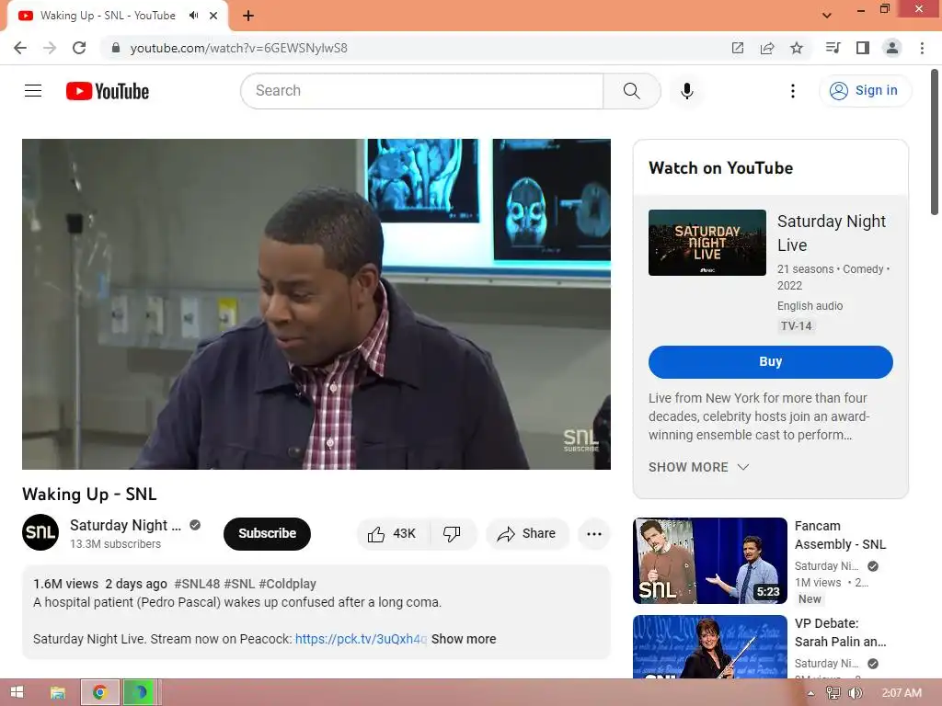
Task: Open a new browser tab
Action: coord(248,16)
